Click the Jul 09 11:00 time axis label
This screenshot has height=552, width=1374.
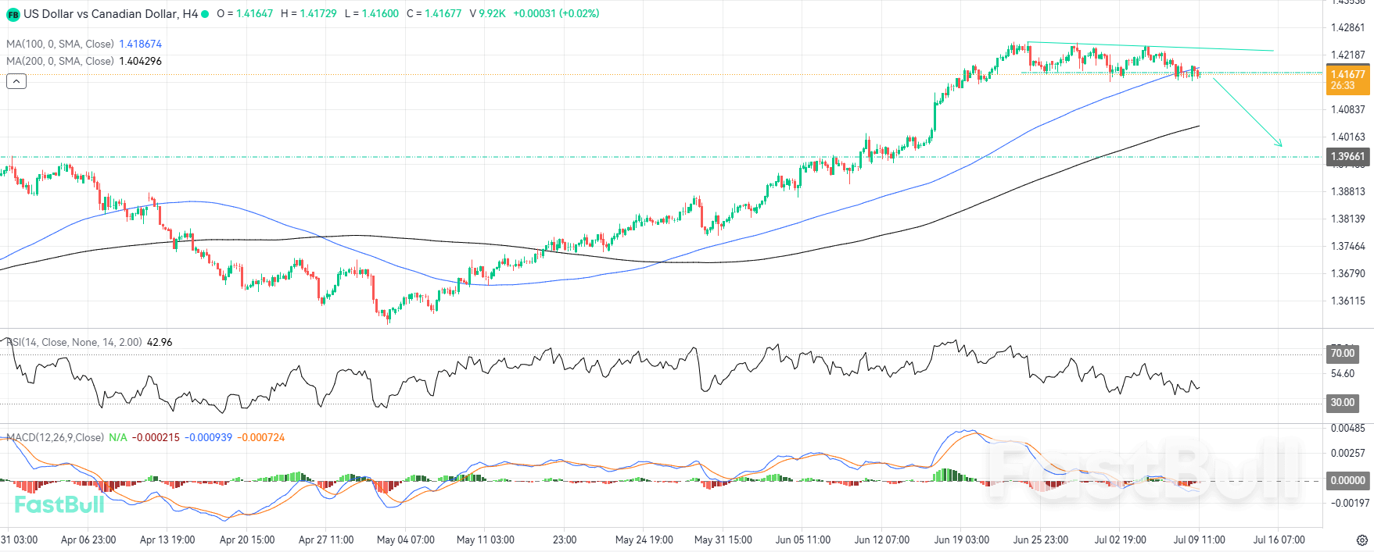click(x=1200, y=540)
